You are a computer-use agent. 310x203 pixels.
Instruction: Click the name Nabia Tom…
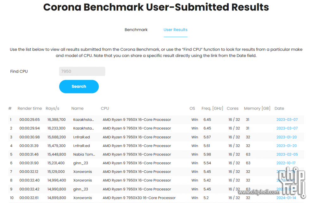84,155
